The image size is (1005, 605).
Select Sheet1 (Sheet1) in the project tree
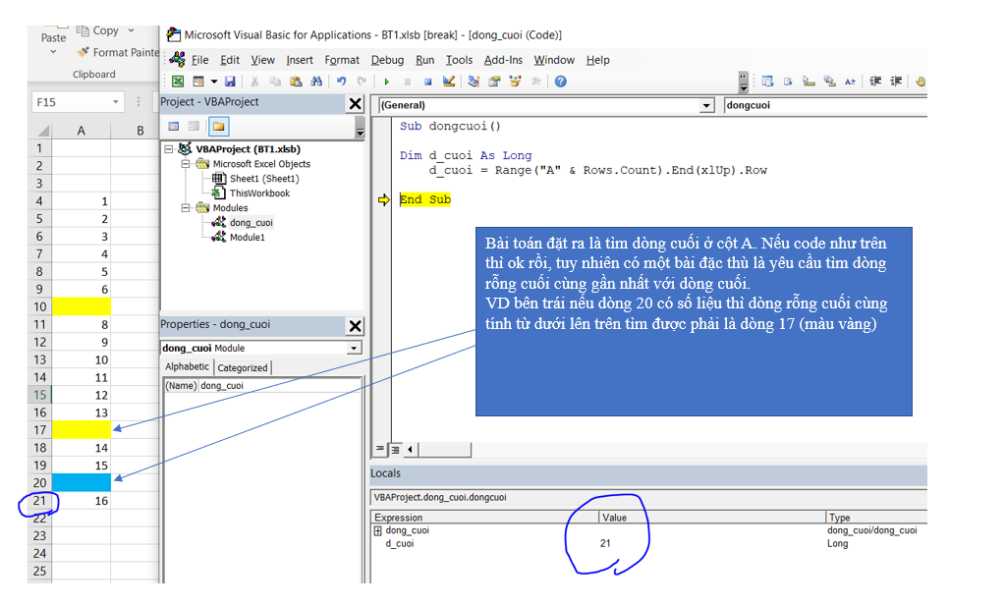click(x=264, y=178)
